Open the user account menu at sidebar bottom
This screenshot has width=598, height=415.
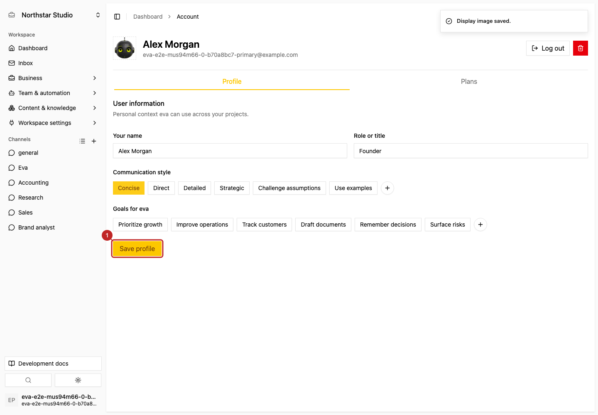point(53,400)
